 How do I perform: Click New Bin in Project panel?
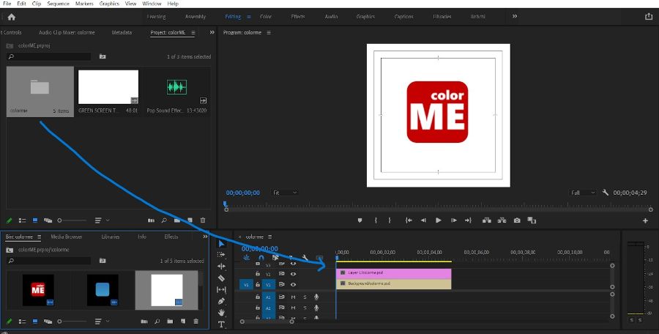177,220
